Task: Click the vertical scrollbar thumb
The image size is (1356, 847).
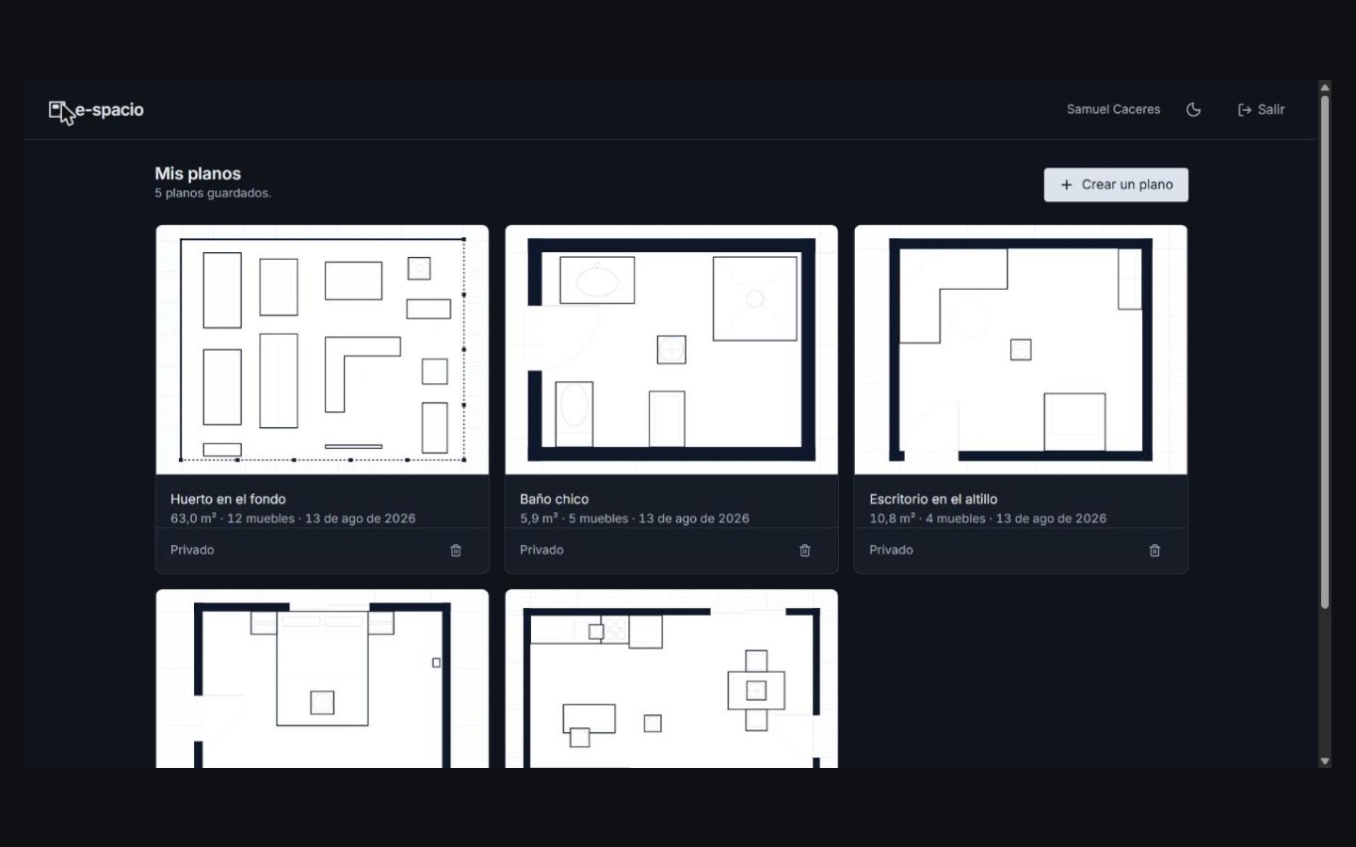Action: (x=1325, y=351)
